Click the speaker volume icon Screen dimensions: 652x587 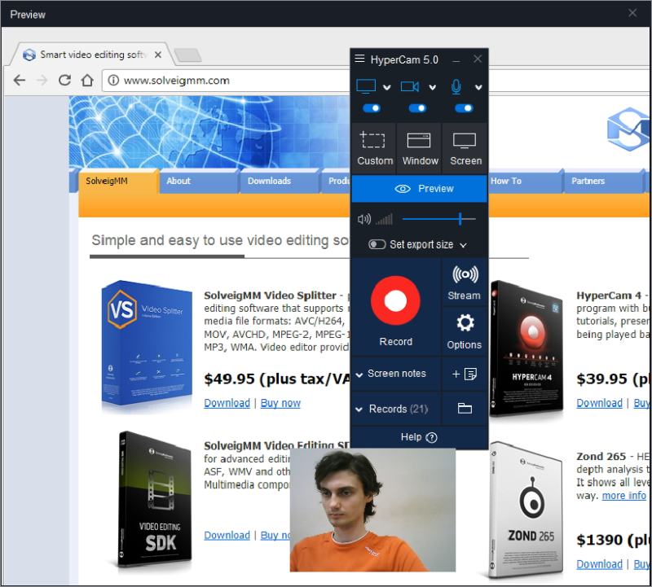[x=364, y=219]
